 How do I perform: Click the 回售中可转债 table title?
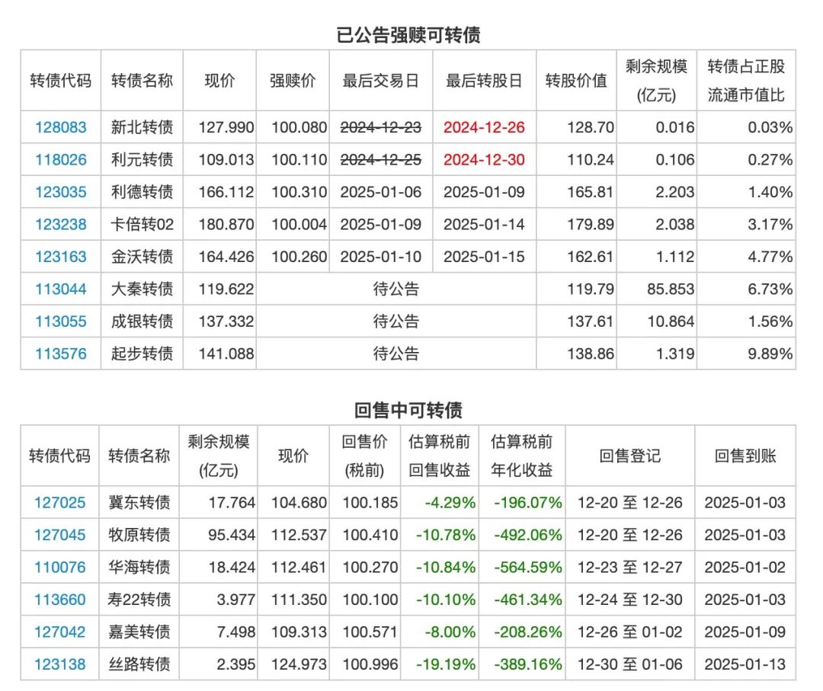[x=408, y=411]
